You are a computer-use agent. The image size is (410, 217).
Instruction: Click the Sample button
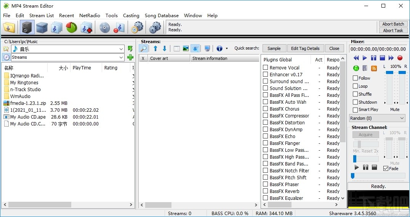click(x=274, y=48)
